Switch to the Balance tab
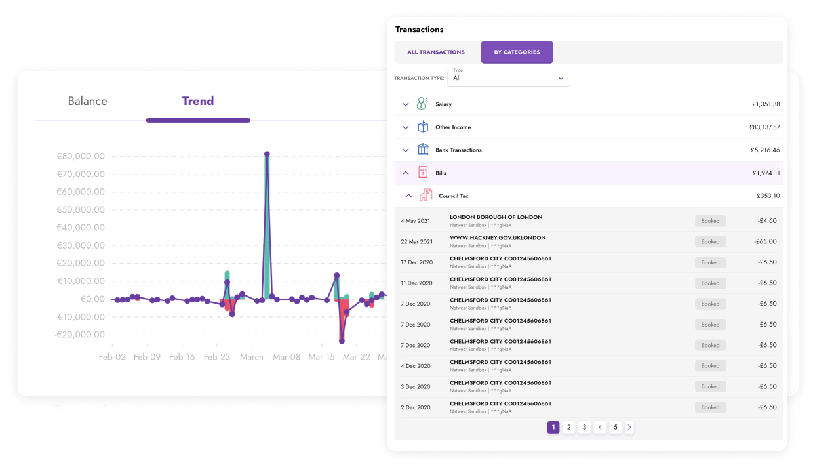813x475 pixels. pos(87,101)
